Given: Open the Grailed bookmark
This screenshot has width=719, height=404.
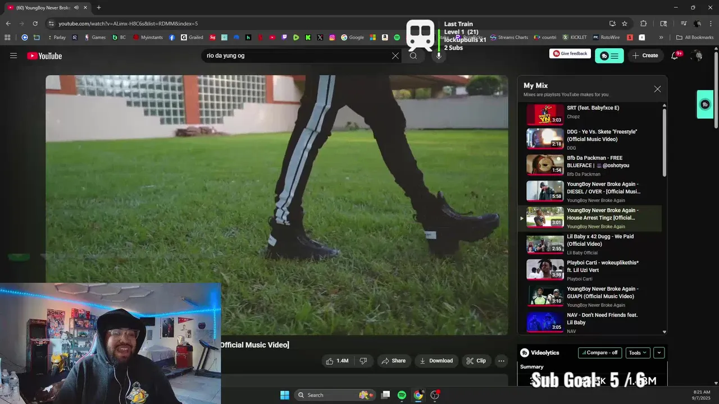Looking at the screenshot, I should tap(192, 38).
